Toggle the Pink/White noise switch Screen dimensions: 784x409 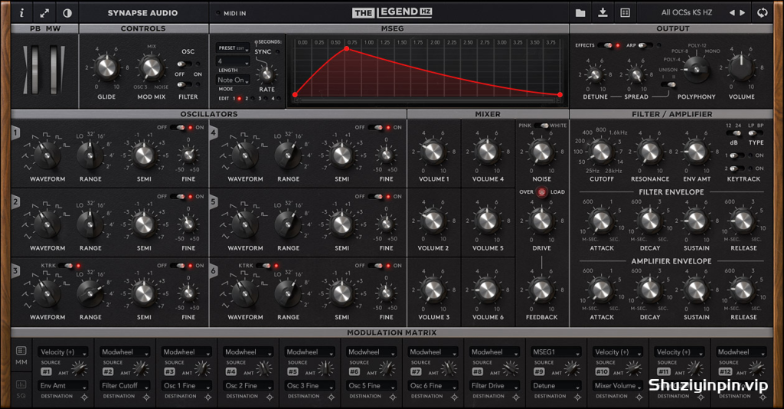tap(541, 126)
